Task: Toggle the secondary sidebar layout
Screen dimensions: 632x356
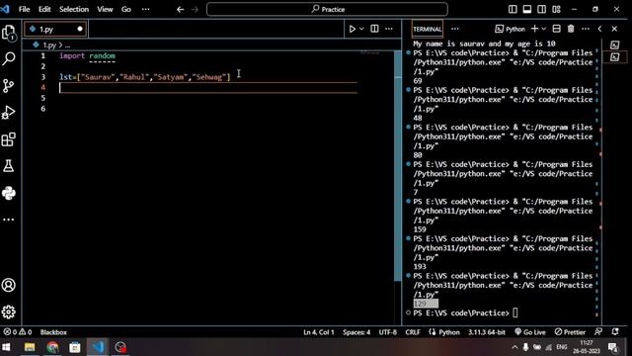Action: click(542, 9)
